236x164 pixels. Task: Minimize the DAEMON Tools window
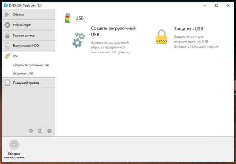tap(205, 6)
